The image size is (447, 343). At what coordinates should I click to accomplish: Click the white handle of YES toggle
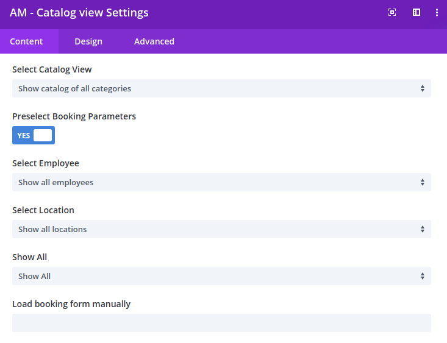(43, 135)
